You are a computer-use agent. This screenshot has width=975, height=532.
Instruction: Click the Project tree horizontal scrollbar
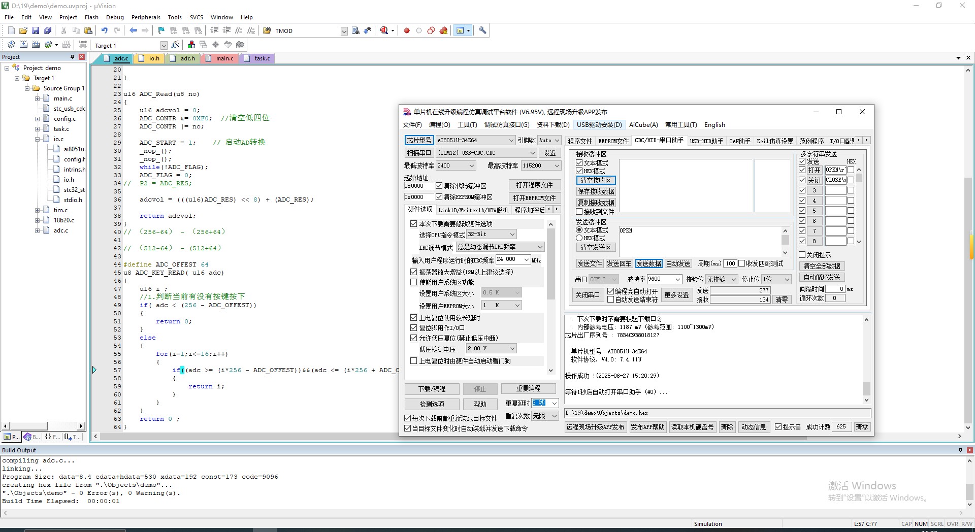coord(43,426)
